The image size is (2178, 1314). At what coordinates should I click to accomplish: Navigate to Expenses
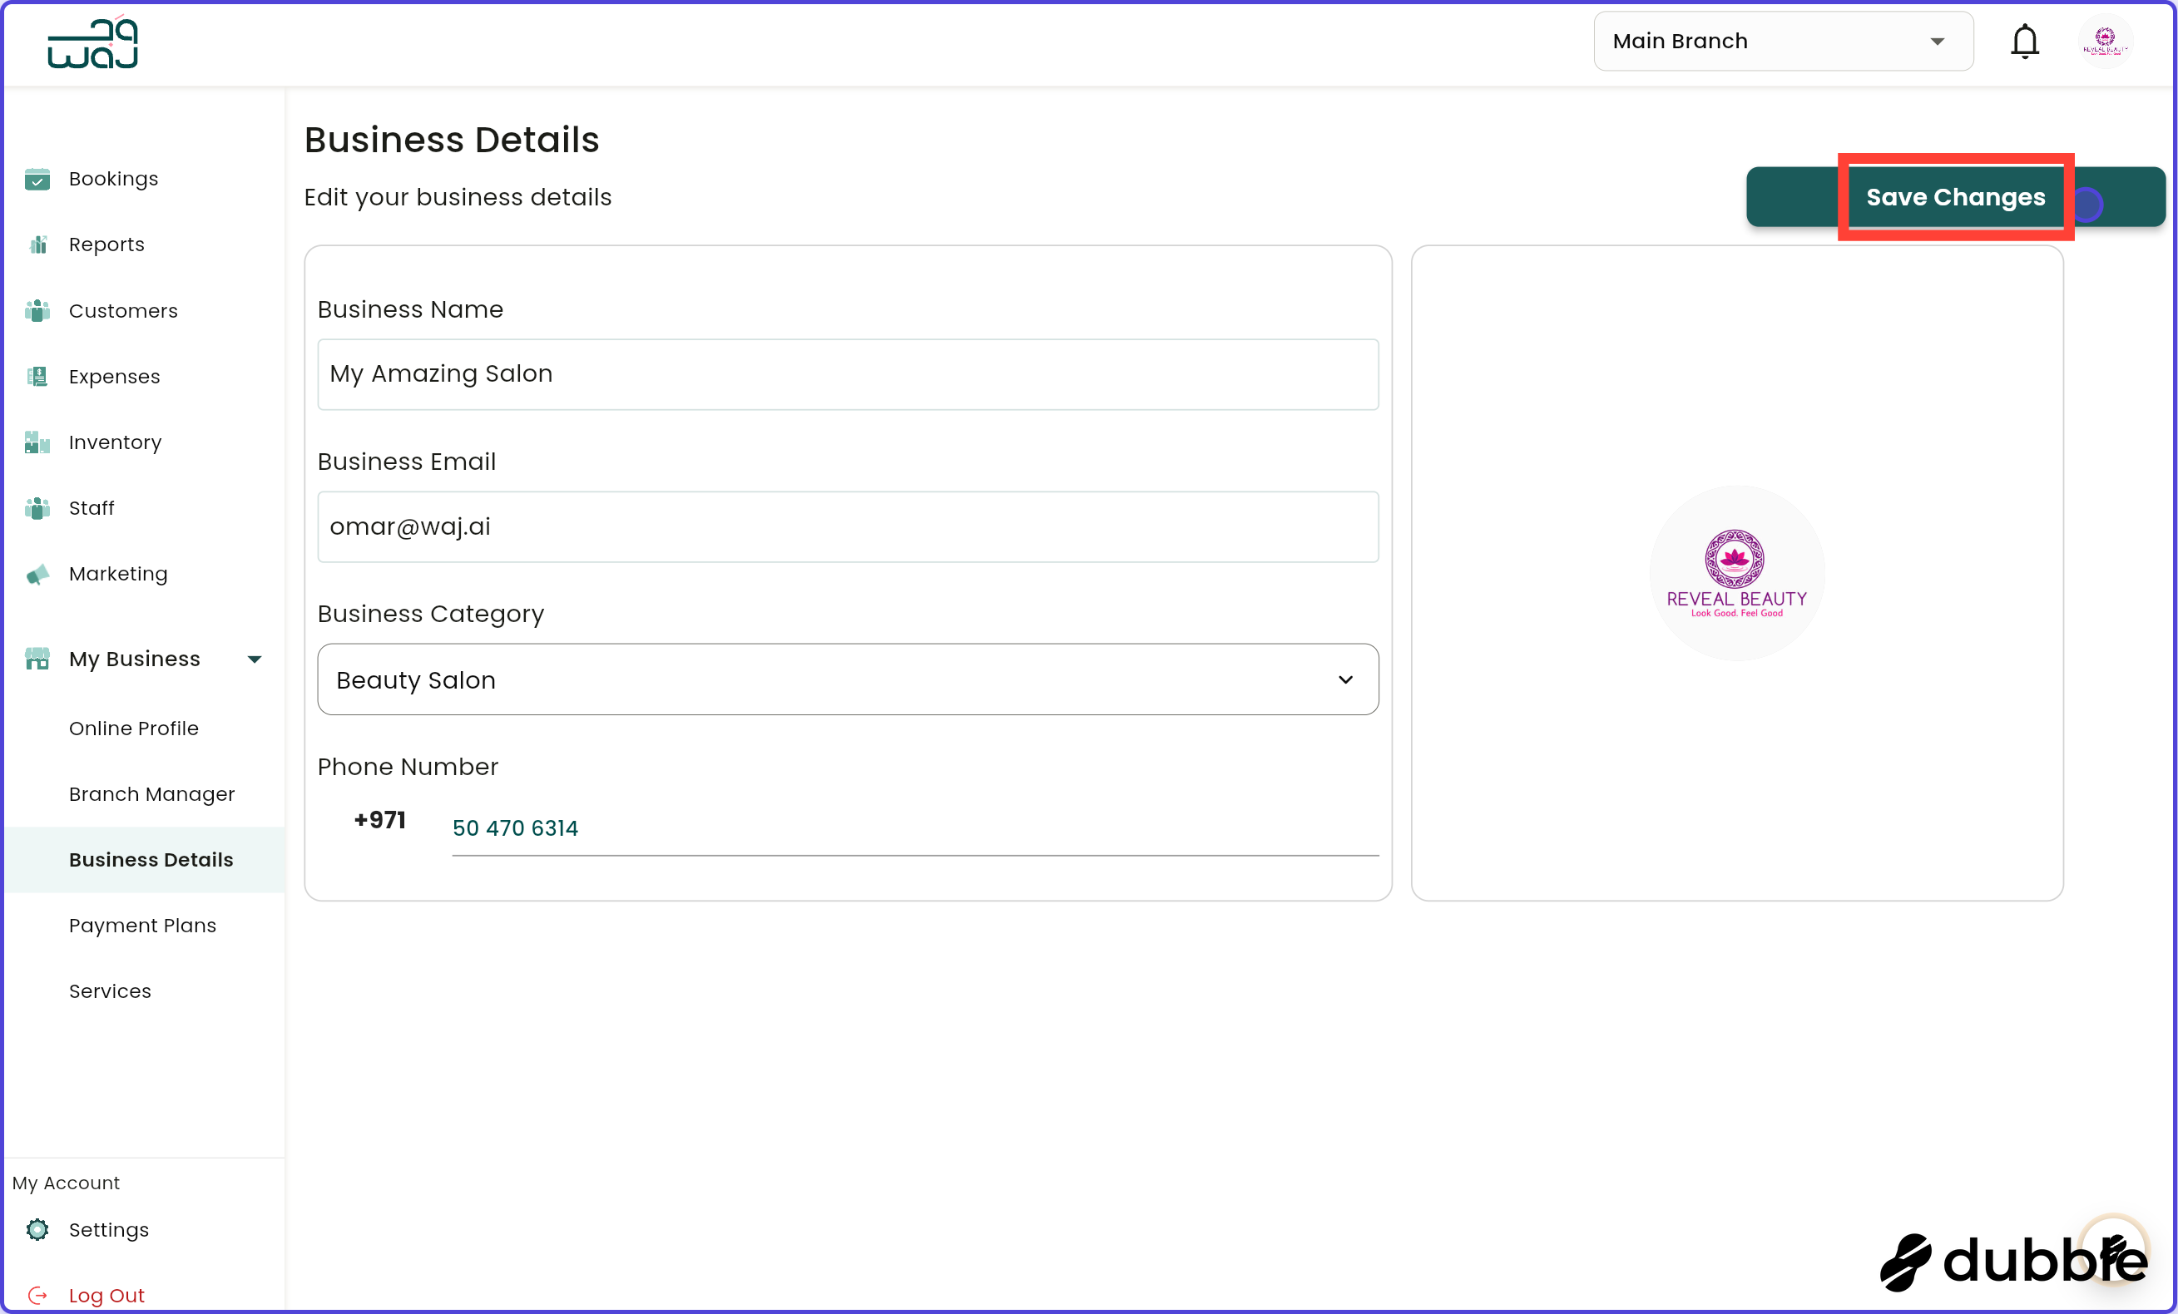coord(114,376)
